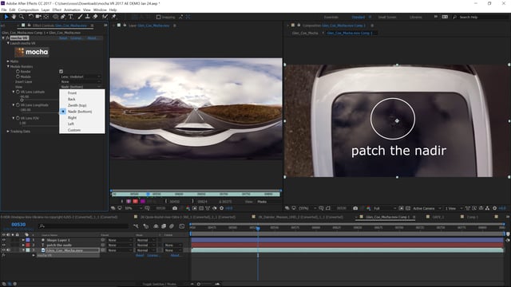This screenshot has width=511, height=287.
Task: Click the mocha logo launch button
Action: (x=32, y=52)
